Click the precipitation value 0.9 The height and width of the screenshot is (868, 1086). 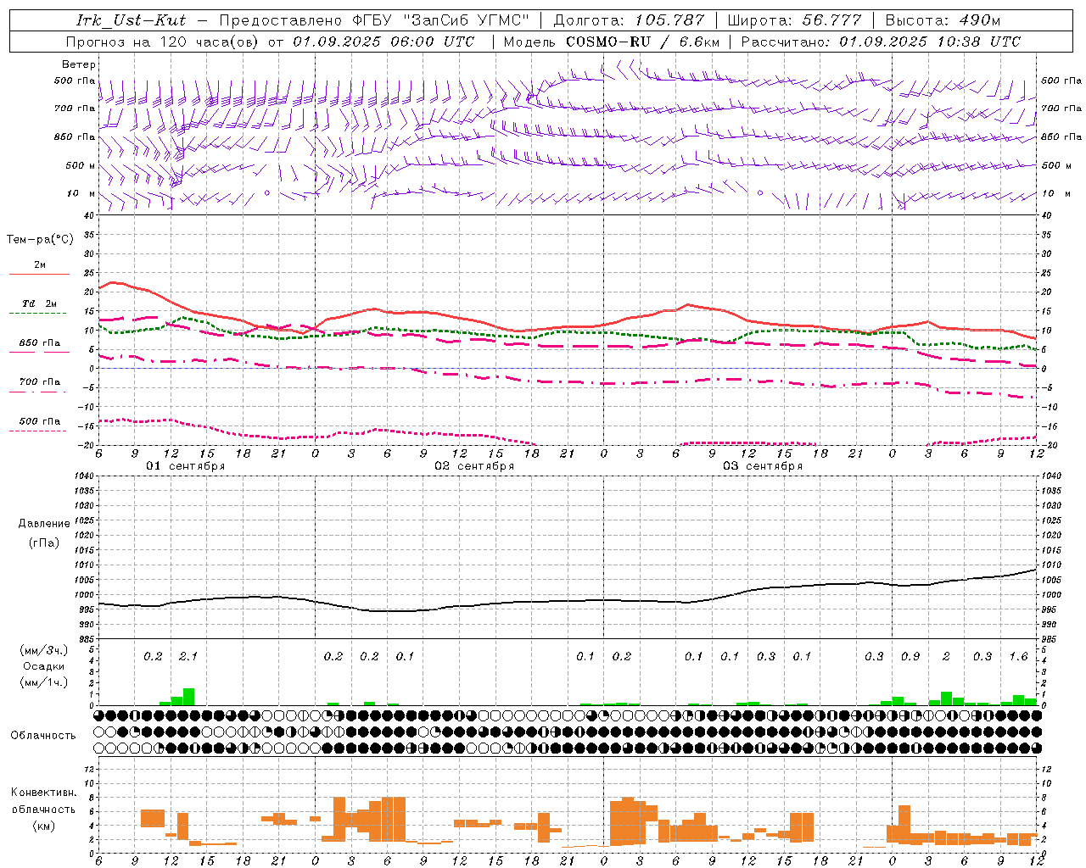[x=910, y=656]
